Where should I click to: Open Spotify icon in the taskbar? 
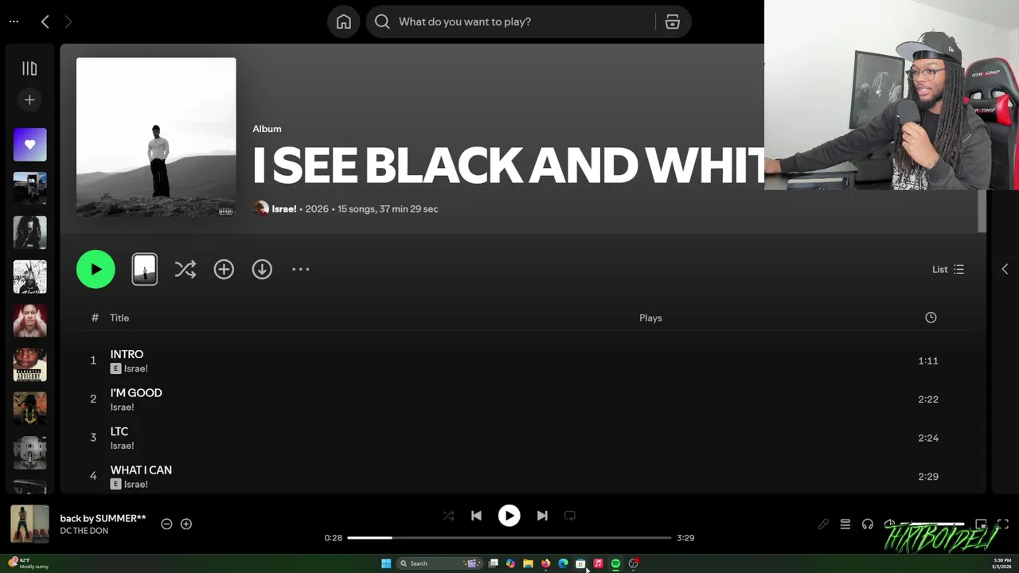point(615,563)
